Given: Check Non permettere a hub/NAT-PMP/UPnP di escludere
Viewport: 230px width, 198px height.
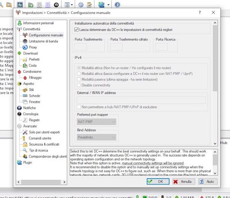Looking at the screenshot, I should pyautogui.click(x=79, y=107).
